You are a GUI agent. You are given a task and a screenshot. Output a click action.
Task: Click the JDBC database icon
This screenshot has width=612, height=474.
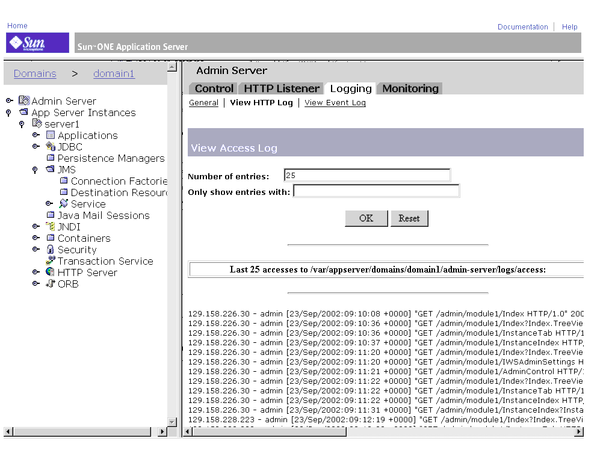51,146
